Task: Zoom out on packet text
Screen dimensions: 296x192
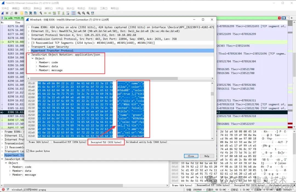Action: [84, 13]
